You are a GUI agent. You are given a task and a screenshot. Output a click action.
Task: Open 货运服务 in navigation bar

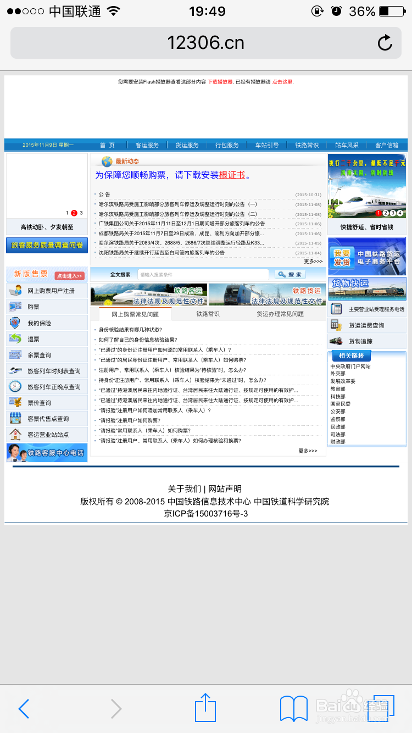(x=187, y=145)
